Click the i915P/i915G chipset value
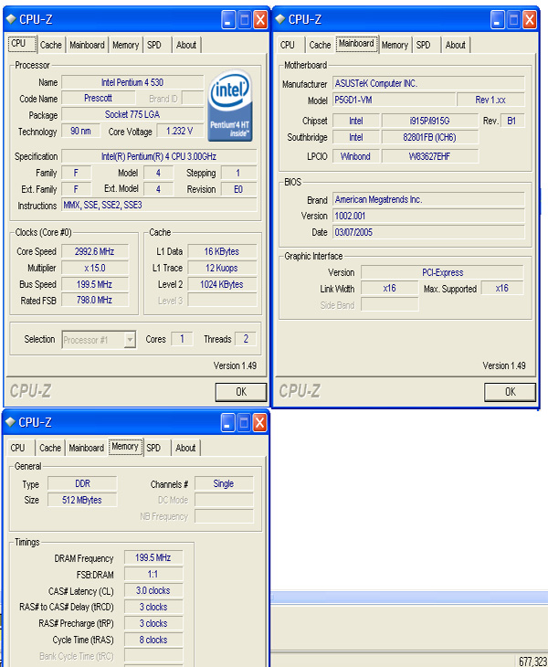The image size is (548, 667). click(429, 121)
